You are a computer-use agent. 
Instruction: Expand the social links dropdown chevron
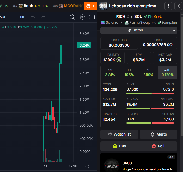(x=174, y=30)
